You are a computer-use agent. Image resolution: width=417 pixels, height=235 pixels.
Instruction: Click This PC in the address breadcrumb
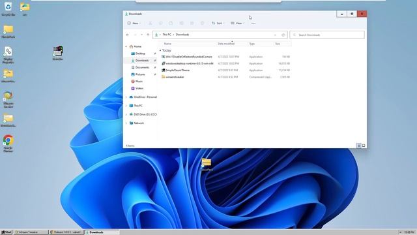pos(167,35)
